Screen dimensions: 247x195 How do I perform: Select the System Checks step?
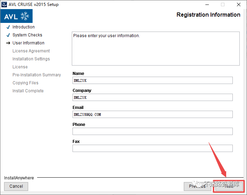coord(27,35)
